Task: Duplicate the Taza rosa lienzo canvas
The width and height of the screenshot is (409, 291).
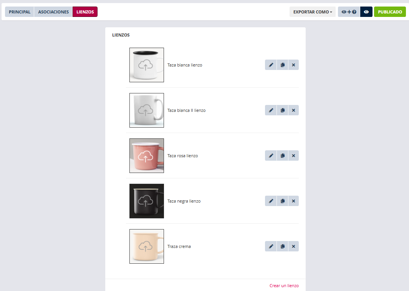Action: 283,156
